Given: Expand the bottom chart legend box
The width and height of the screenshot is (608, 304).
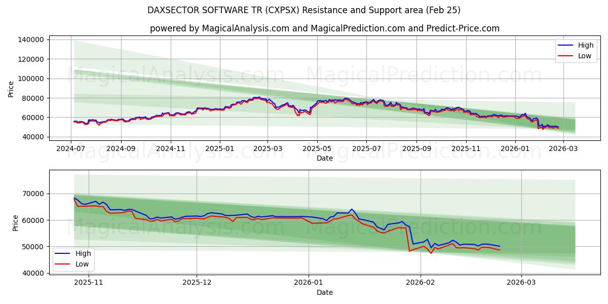Looking at the screenshot, I should point(75,258).
